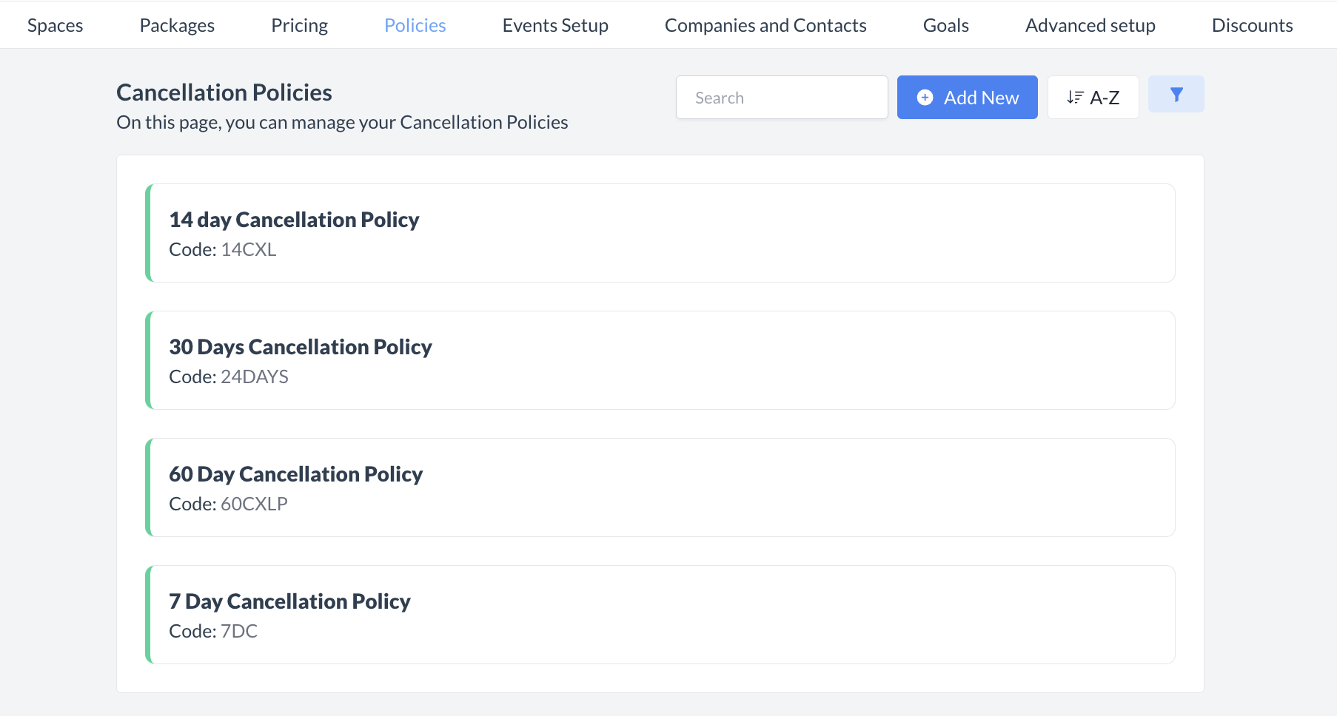Open the filter funnel icon button
The height and width of the screenshot is (716, 1337).
coord(1176,95)
